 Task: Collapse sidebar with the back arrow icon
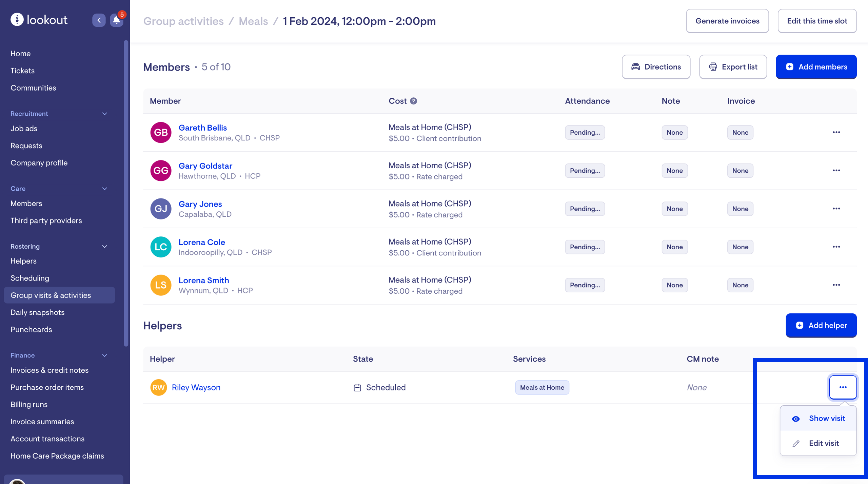(99, 20)
